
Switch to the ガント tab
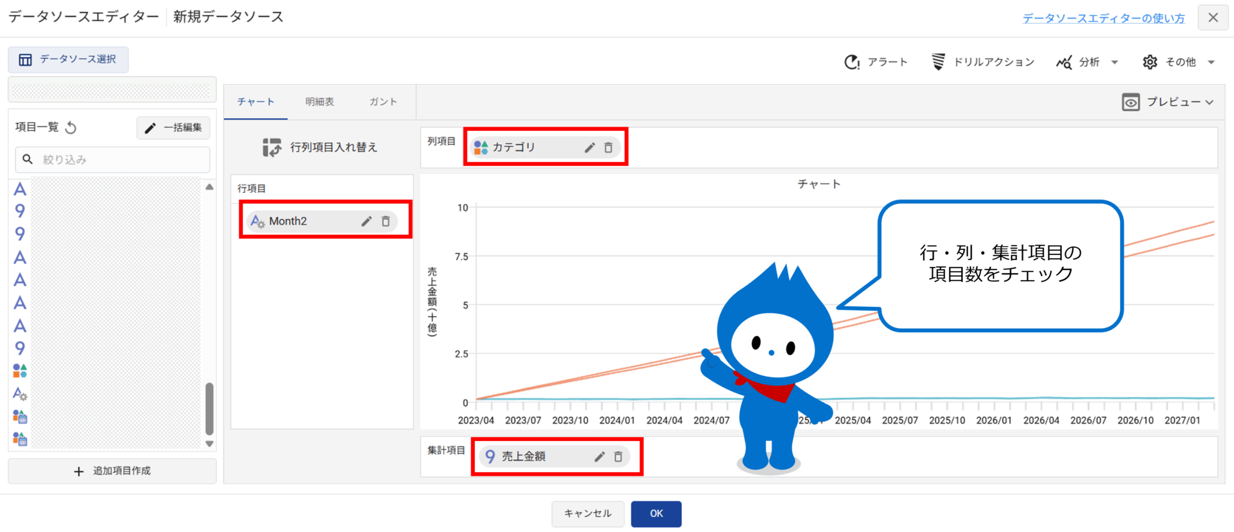pyautogui.click(x=383, y=102)
